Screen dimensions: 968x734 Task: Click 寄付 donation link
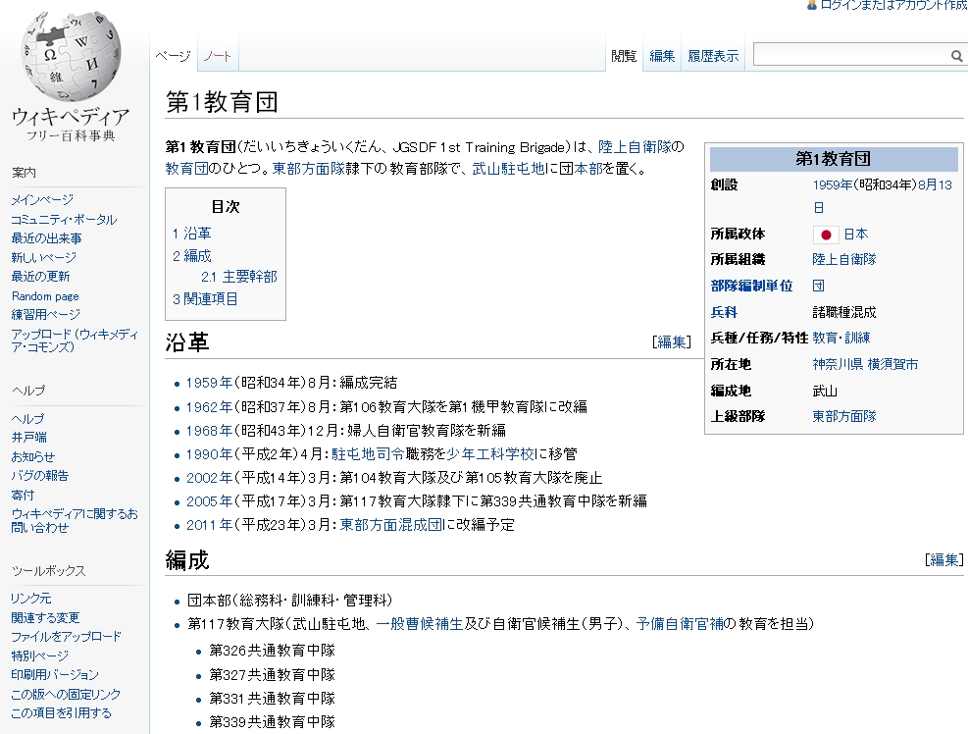[23, 495]
